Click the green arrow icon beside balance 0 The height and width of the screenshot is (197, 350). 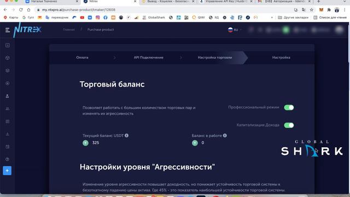[195, 143]
